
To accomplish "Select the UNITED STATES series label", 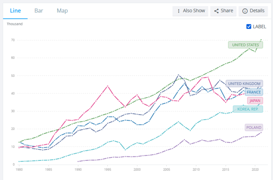I will pyautogui.click(x=246, y=45).
